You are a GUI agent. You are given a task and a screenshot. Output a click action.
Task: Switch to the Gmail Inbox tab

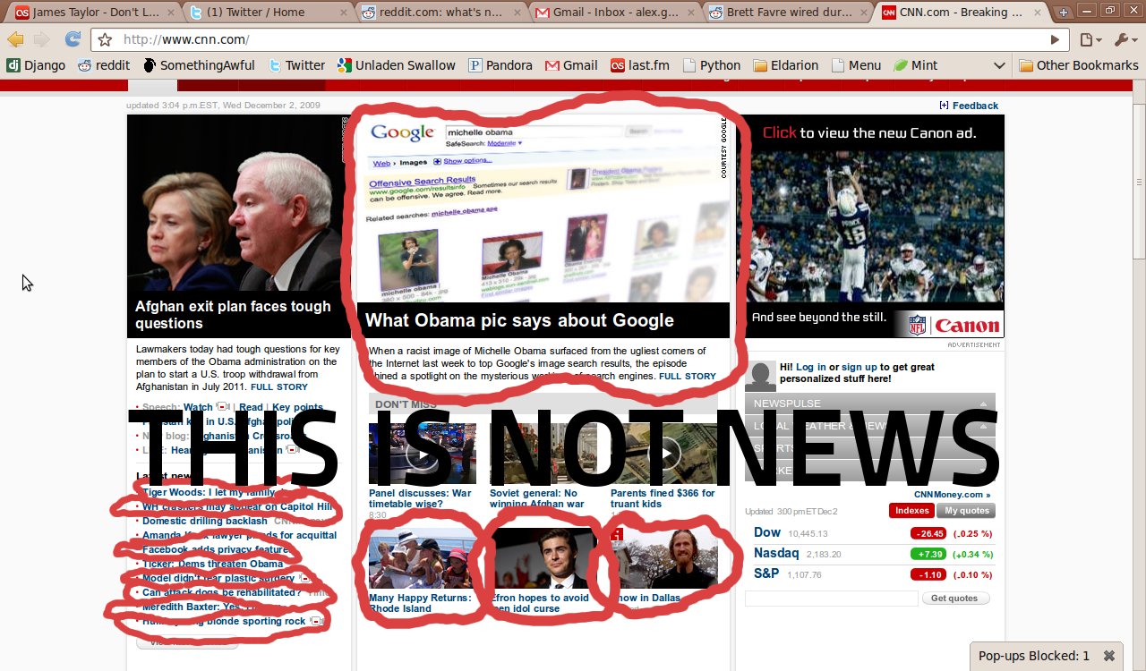(x=613, y=13)
